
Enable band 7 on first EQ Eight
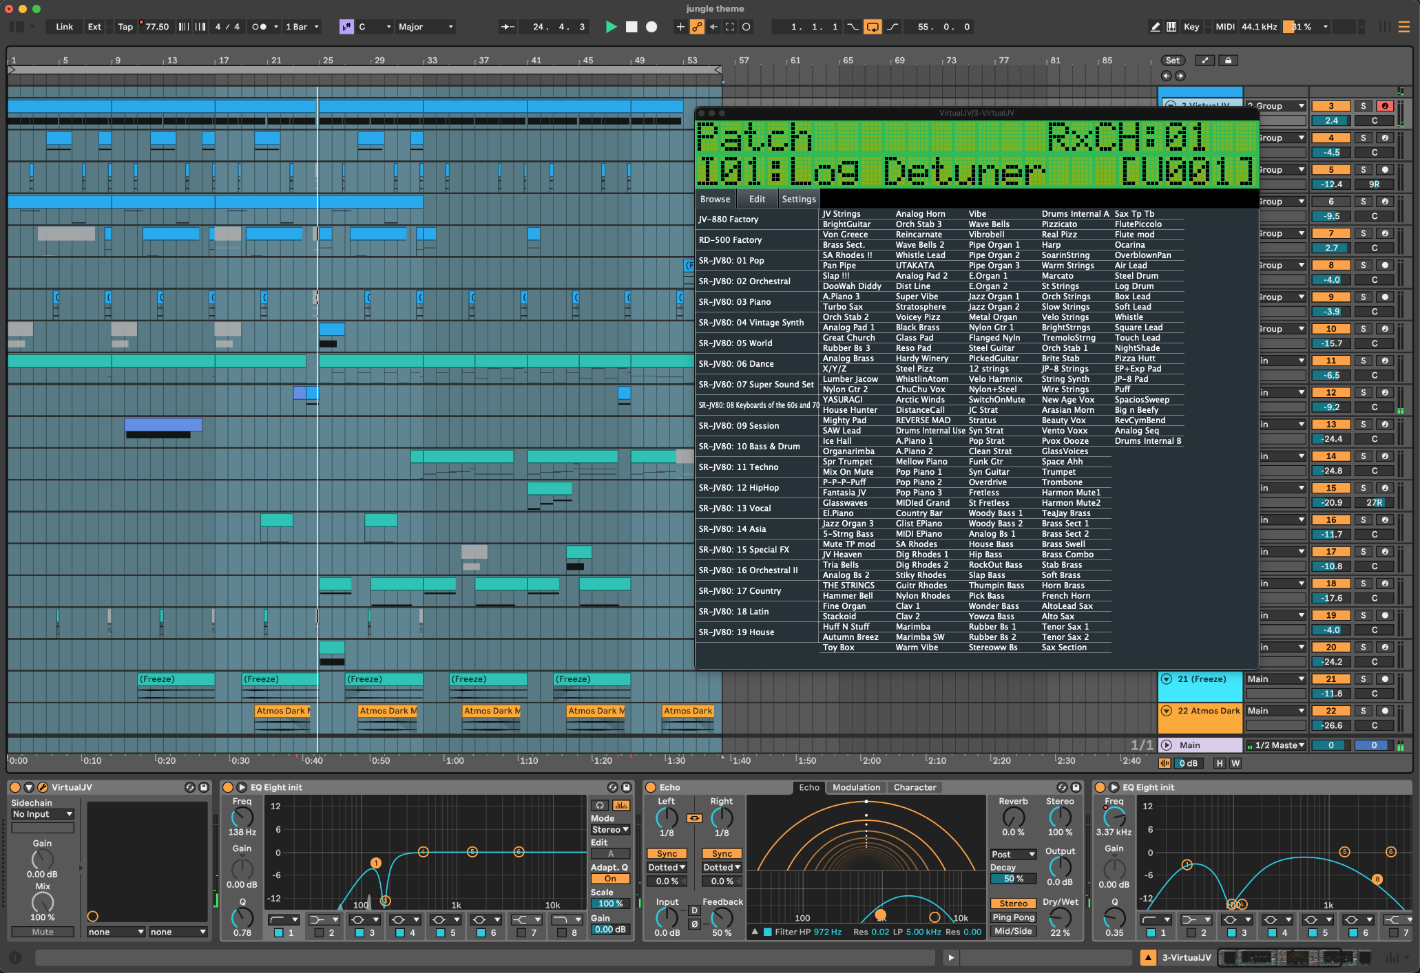[x=521, y=933]
